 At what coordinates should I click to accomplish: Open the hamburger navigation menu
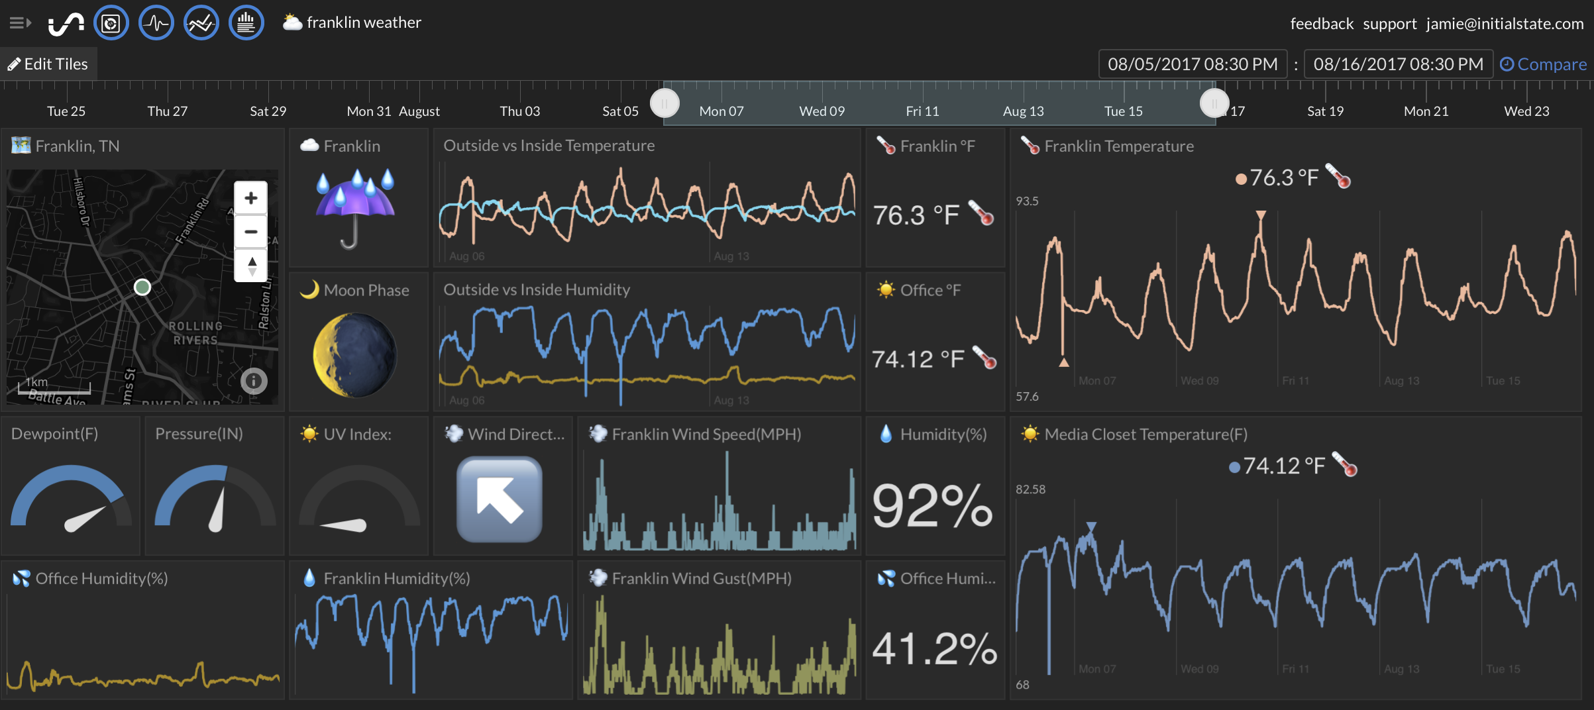click(x=20, y=23)
